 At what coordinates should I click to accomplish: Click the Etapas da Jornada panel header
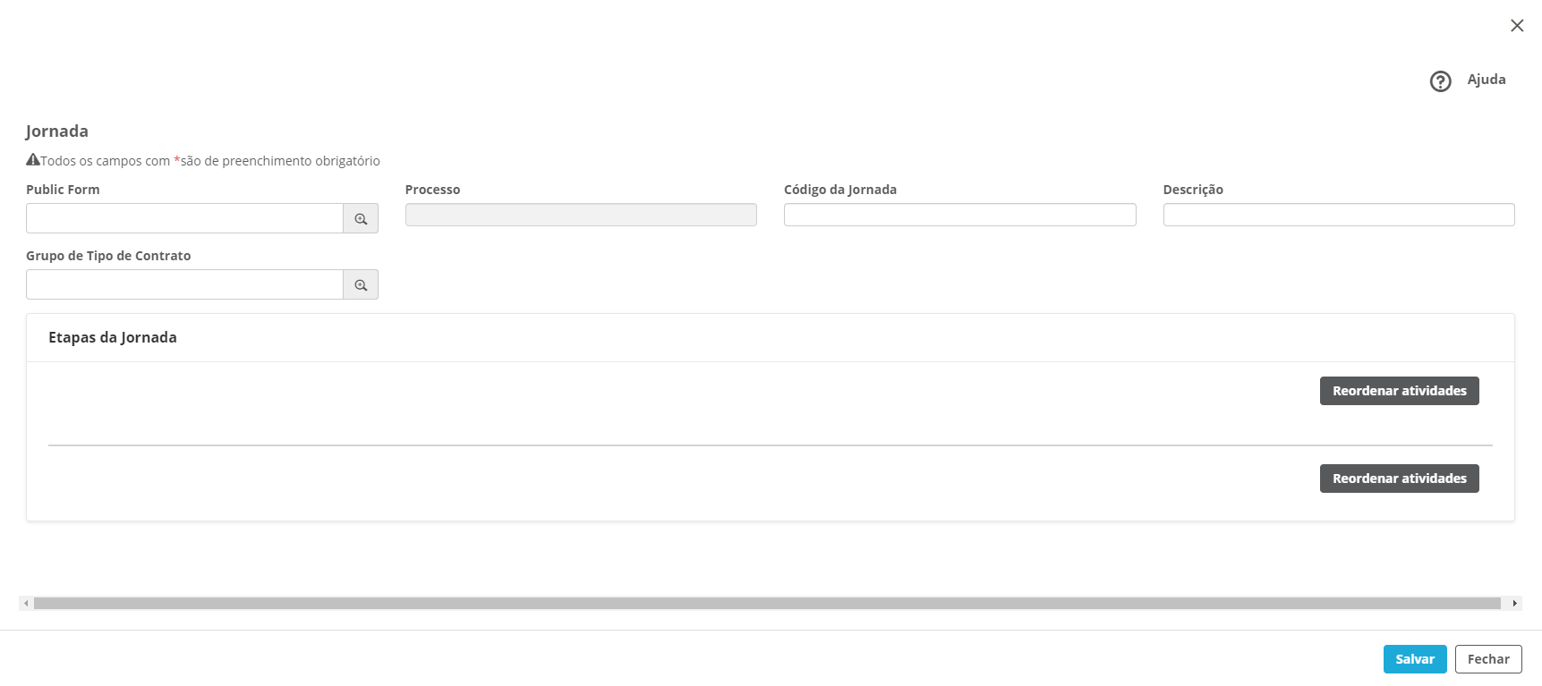click(x=113, y=338)
